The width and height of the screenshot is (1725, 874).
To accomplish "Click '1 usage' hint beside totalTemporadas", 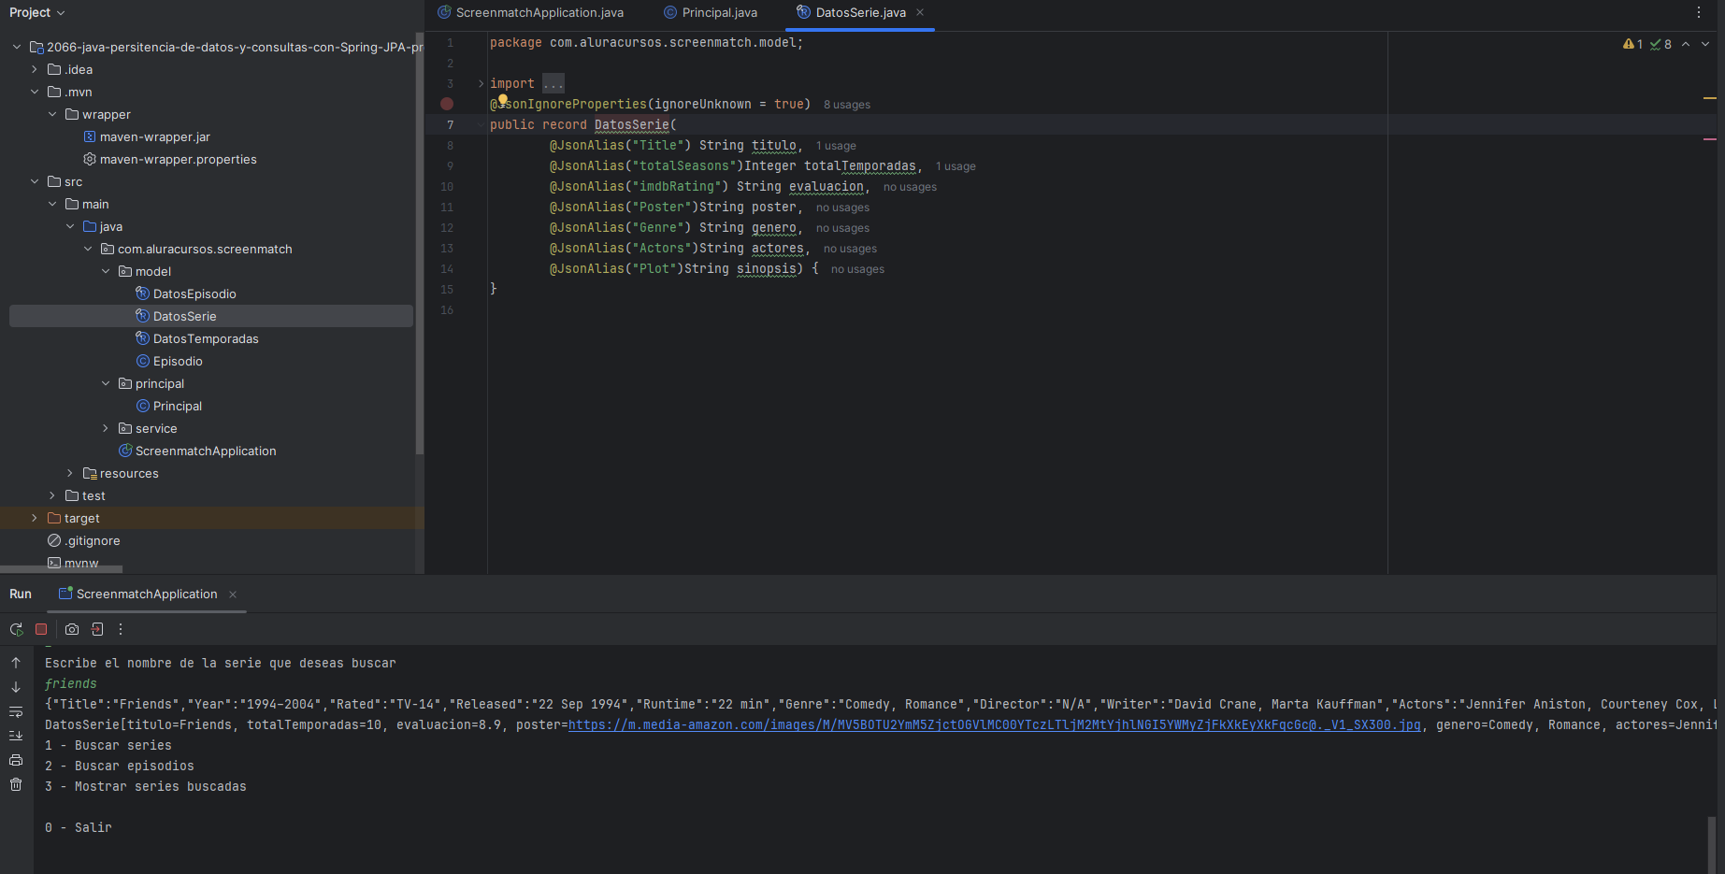I will click(x=955, y=166).
